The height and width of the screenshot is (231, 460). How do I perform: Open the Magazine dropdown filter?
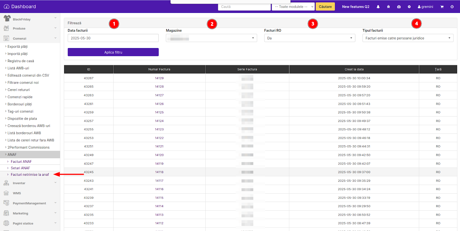point(211,38)
